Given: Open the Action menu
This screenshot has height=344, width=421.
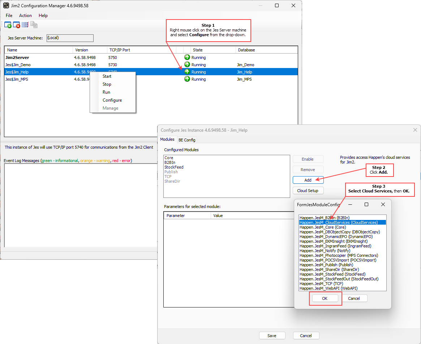Looking at the screenshot, I should coord(25,16).
